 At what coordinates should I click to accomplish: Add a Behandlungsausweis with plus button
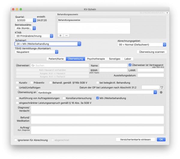pos(61,35)
